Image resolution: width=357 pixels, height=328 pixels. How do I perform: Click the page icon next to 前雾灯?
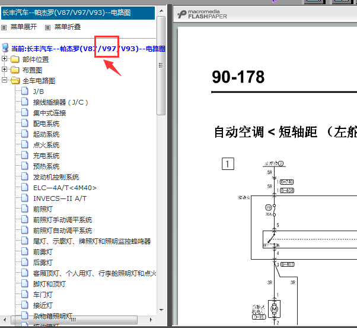pos(25,251)
